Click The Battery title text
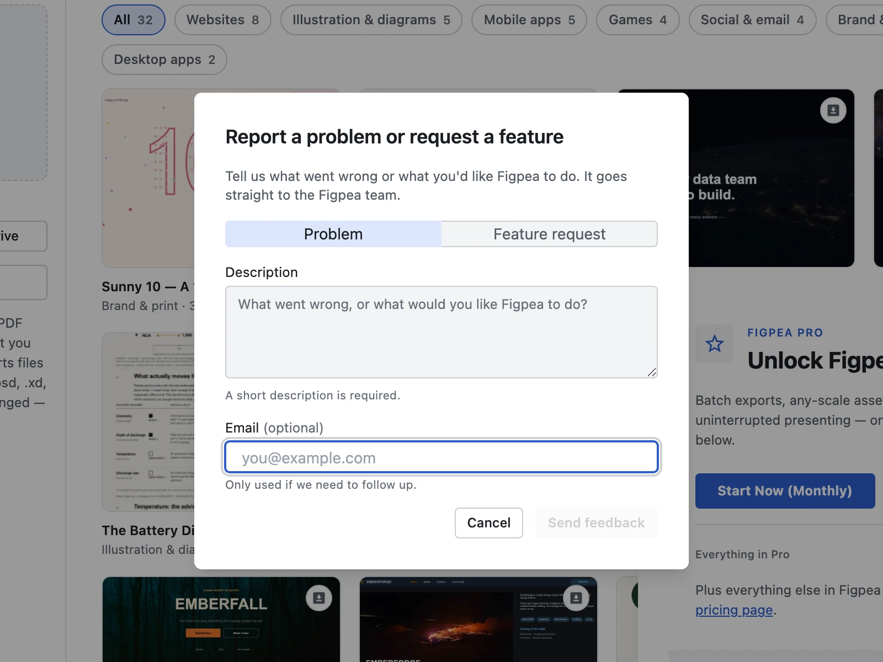 (148, 531)
